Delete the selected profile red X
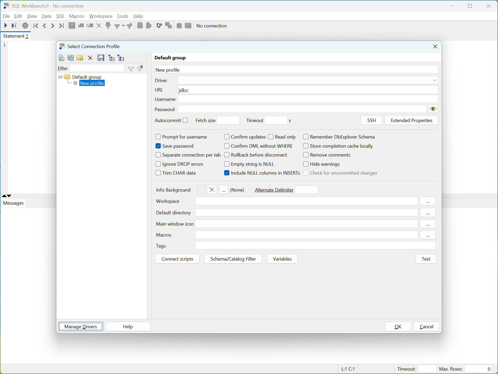The image size is (498, 374). pyautogui.click(x=90, y=58)
